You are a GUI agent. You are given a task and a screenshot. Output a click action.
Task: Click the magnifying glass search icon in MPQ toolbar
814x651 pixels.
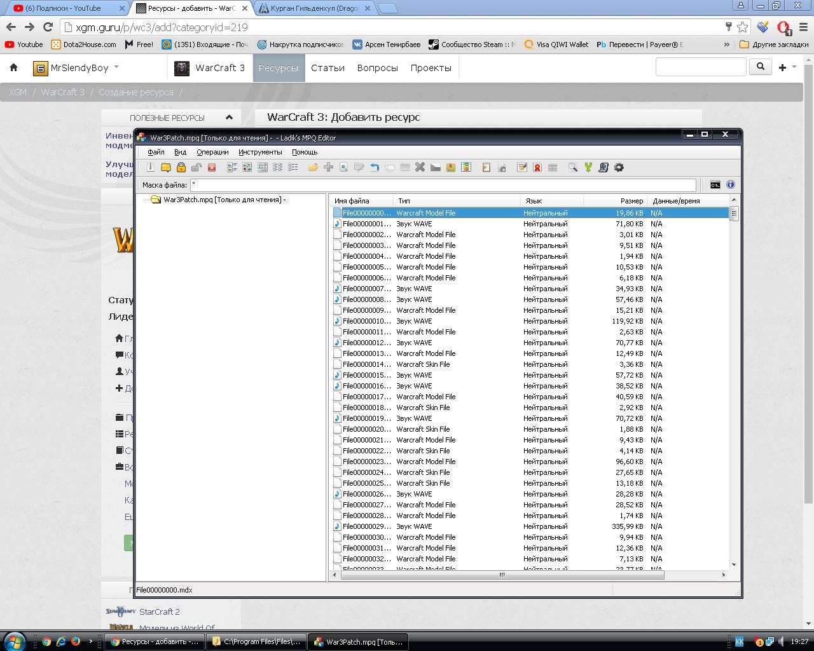coord(573,167)
